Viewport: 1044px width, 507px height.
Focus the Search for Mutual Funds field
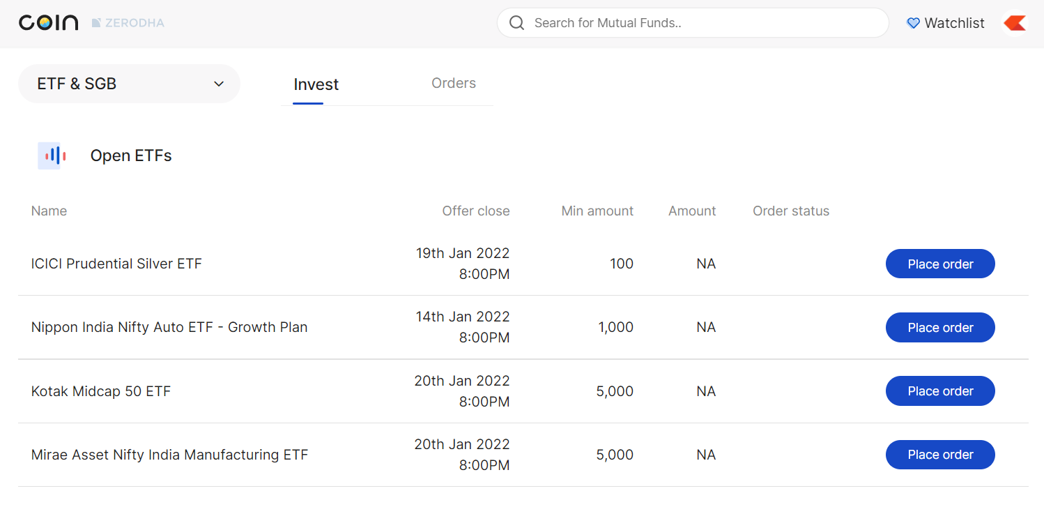pyautogui.click(x=693, y=23)
